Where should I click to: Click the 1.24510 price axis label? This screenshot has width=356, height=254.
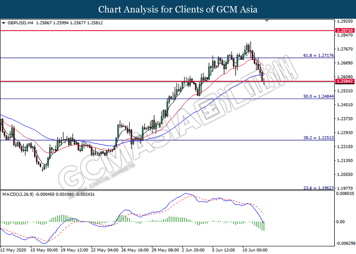[x=345, y=105]
